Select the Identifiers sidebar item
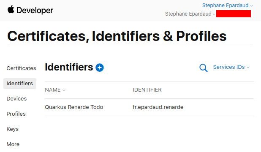261x152 pixels. coord(20,84)
